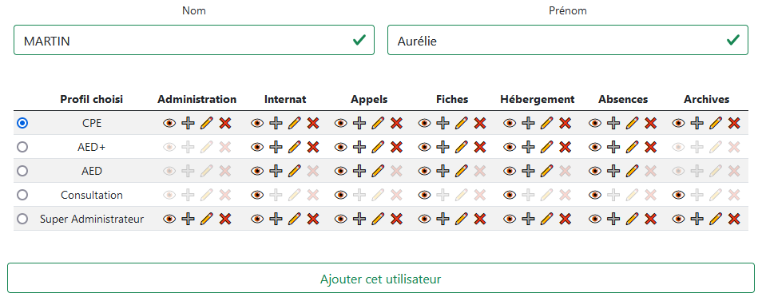Click the selected CPE radio button

tap(22, 124)
